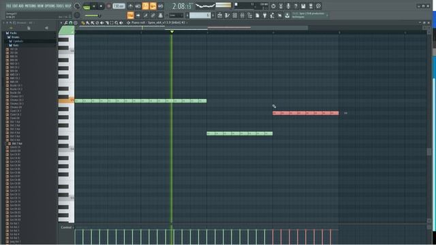This screenshot has width=436, height=245.
Task: Expand the Cymbals folder in browser
Action: coord(16,41)
